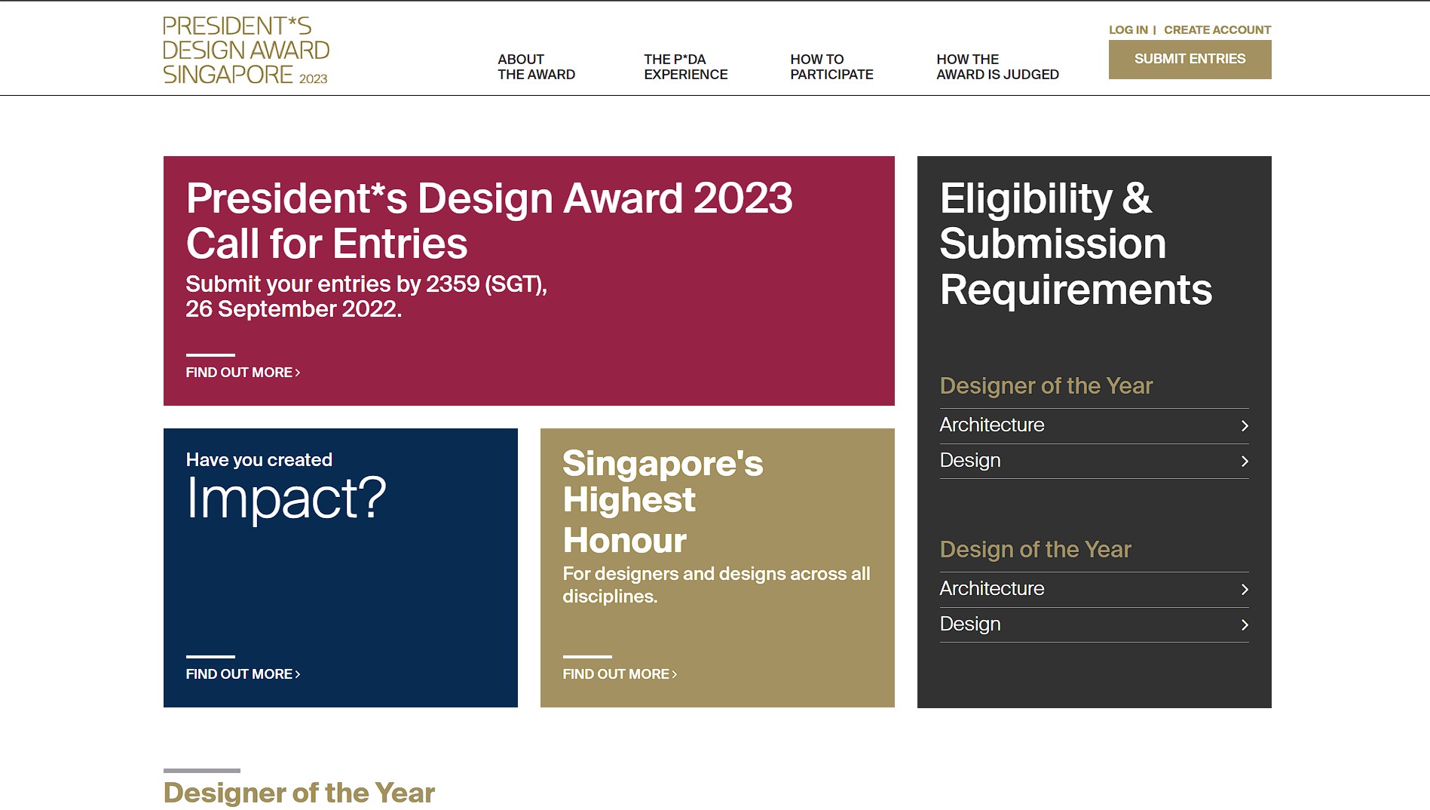Click Eligibility & Submission Requirements heading
The width and height of the screenshot is (1430, 810).
coord(1076,244)
